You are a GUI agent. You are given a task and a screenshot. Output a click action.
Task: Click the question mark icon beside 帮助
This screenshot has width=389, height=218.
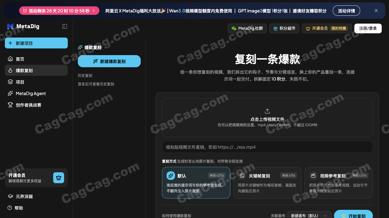10,208
